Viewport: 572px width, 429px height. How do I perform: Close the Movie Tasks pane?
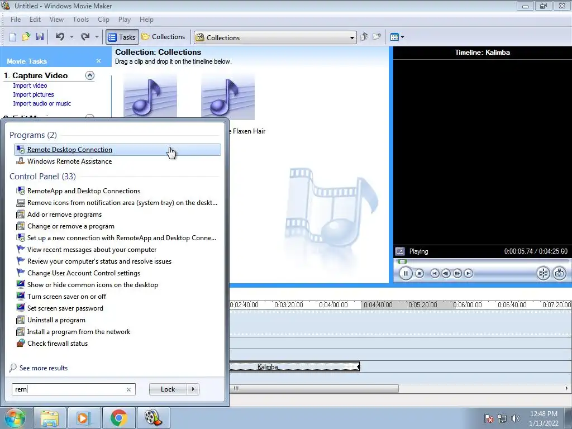(x=98, y=61)
